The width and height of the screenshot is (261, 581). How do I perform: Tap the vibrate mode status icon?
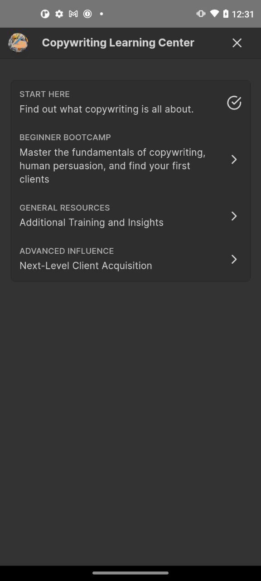point(201,14)
